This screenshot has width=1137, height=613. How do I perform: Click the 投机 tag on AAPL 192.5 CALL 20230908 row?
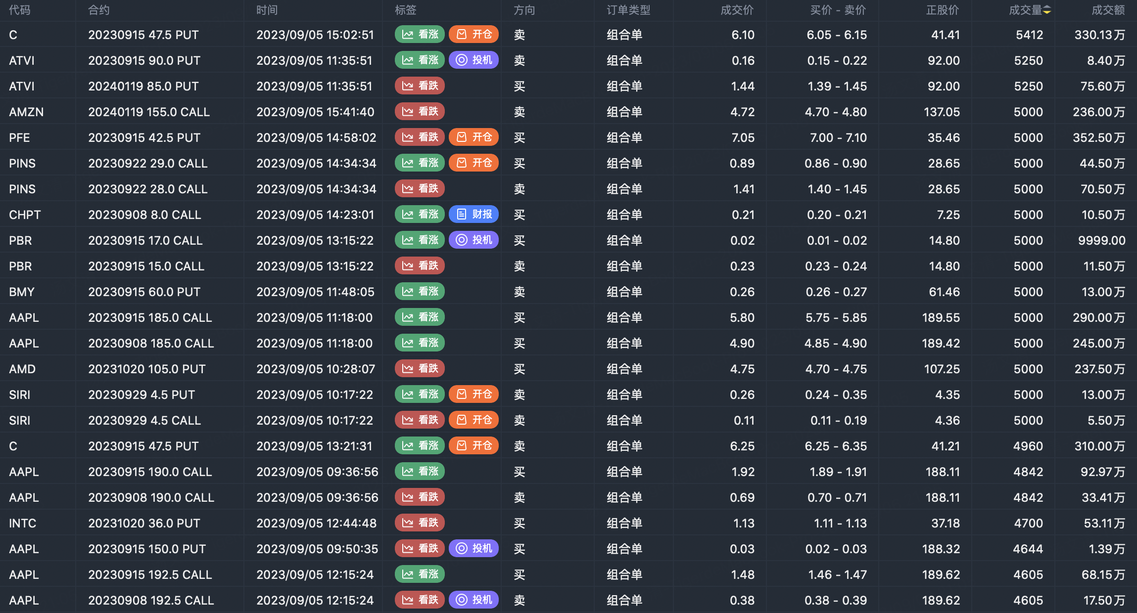point(474,600)
